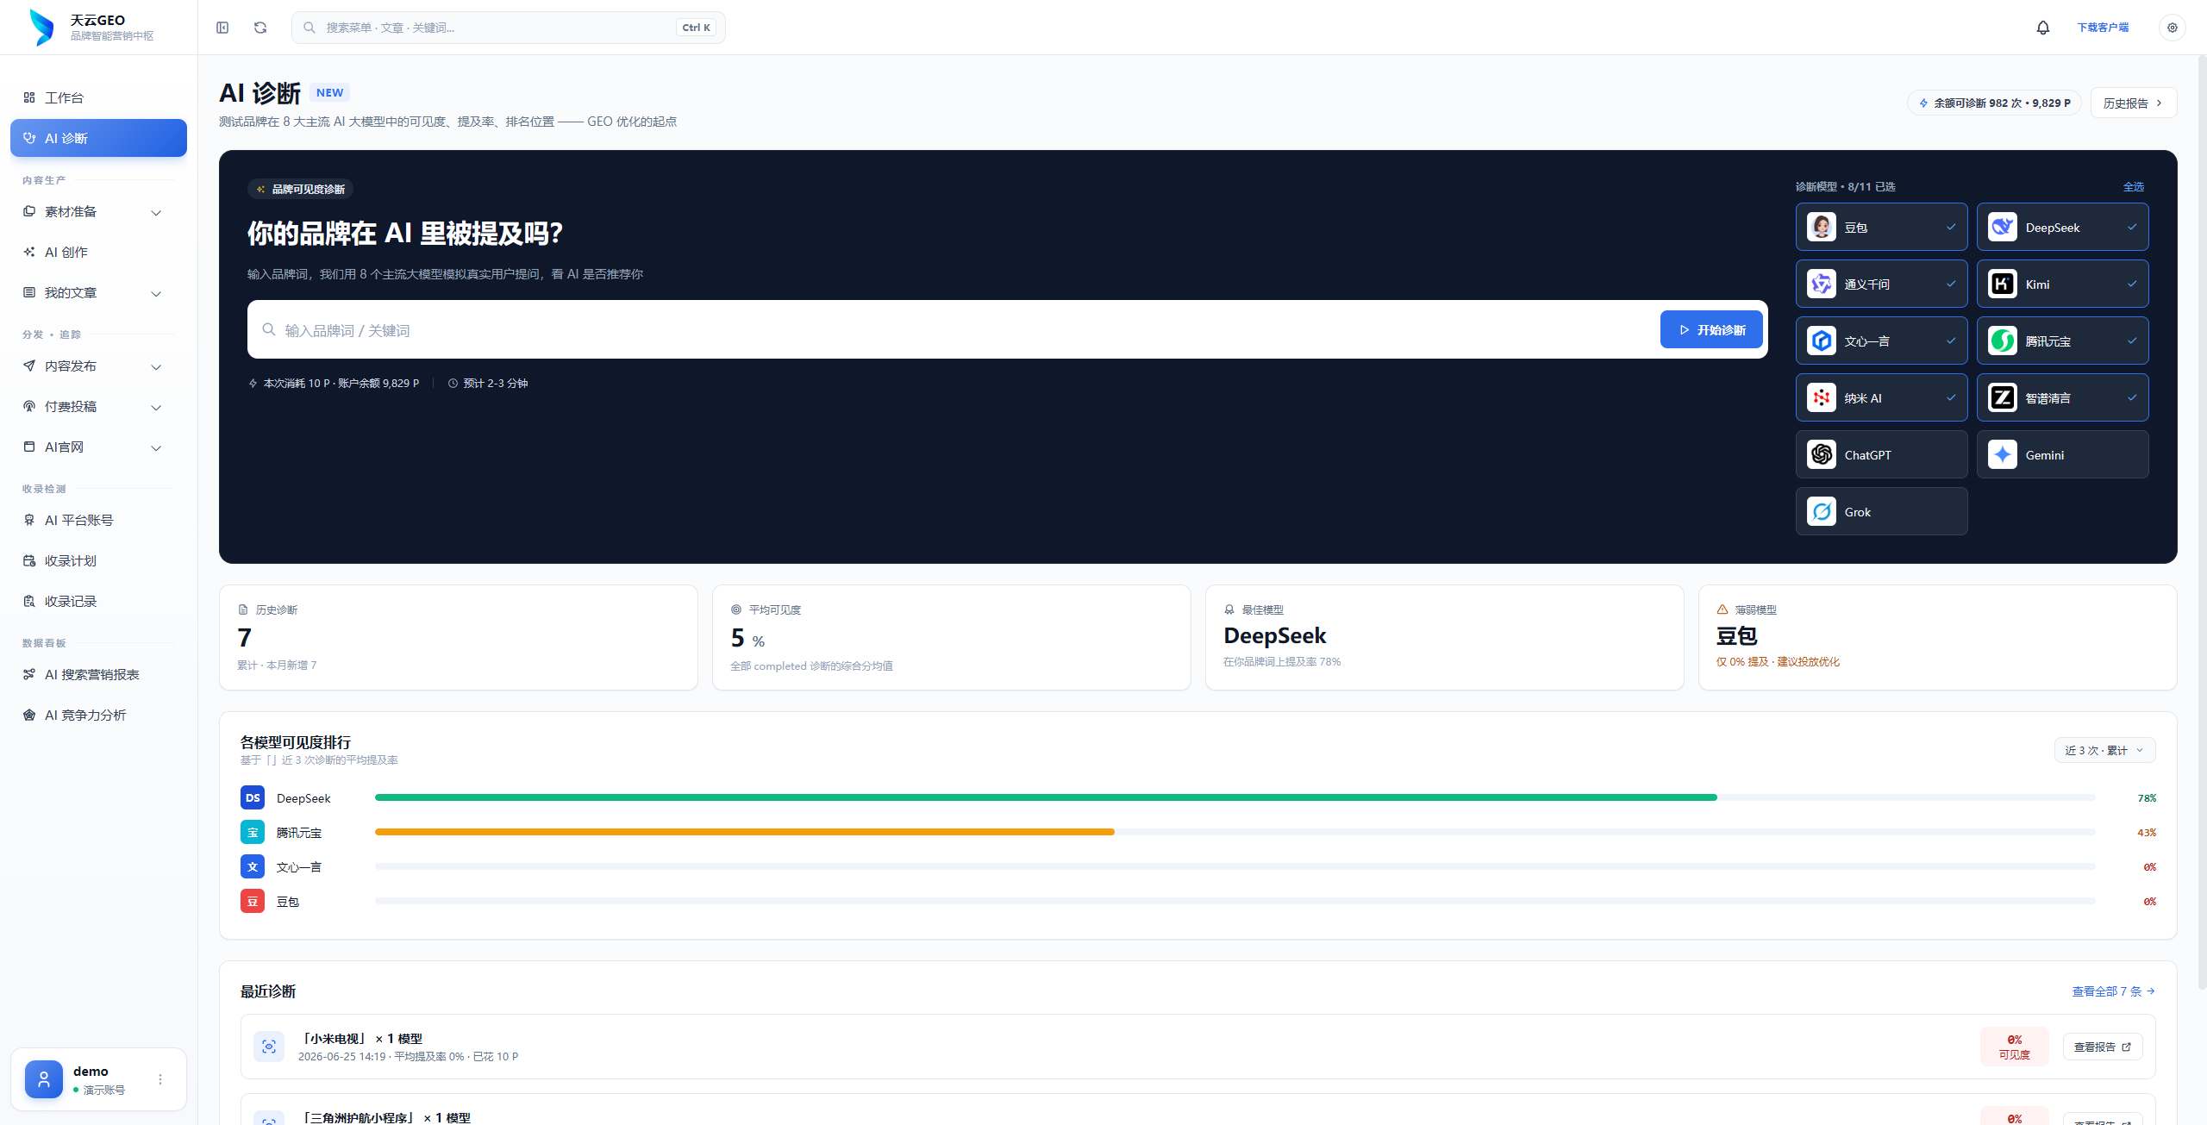2207x1125 pixels.
Task: Deselect the DeepSeek model card
Action: point(2063,227)
